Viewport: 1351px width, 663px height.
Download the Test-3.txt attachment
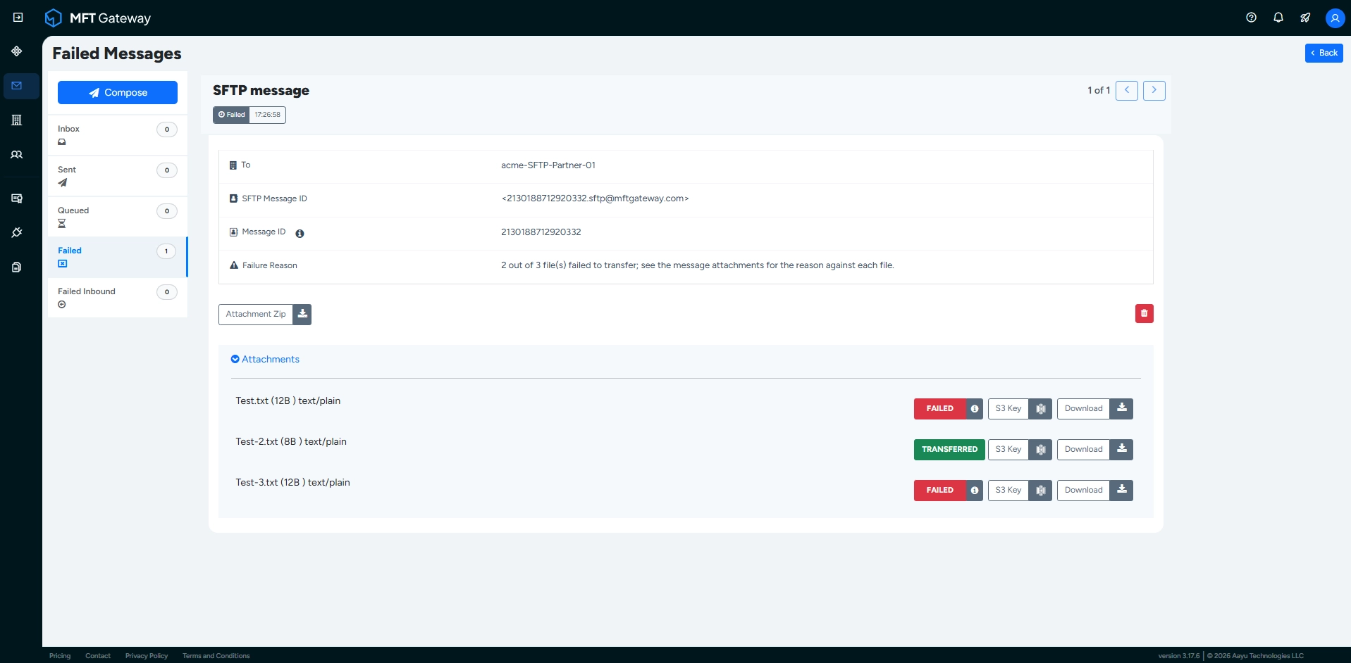pyautogui.click(x=1094, y=491)
